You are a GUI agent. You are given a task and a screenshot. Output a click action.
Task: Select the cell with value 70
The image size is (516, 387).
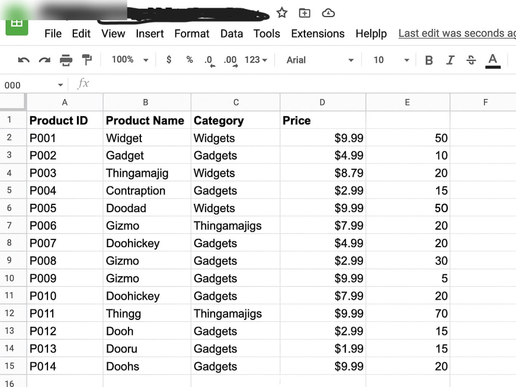(x=408, y=313)
